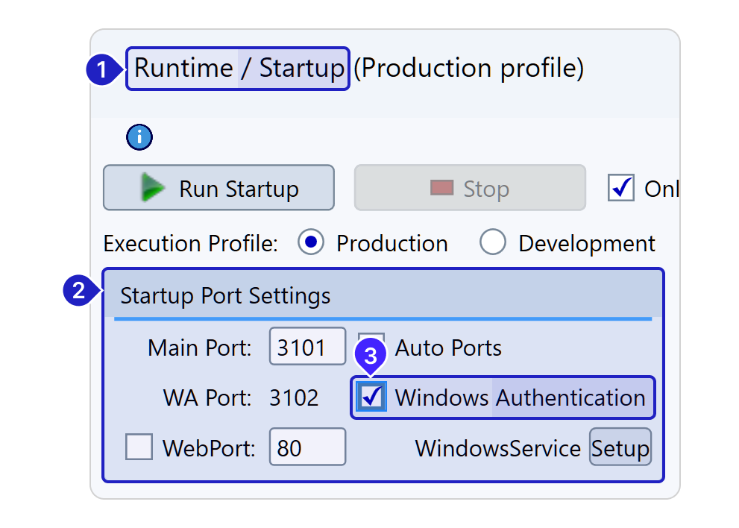Image resolution: width=739 pixels, height=528 pixels.
Task: Click the red stop square icon
Action: click(441, 187)
